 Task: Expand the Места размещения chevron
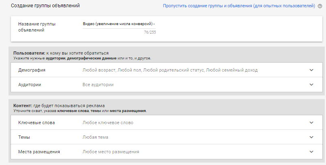[x=311, y=152]
